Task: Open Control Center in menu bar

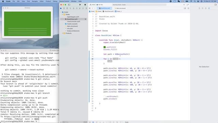Action: point(198,1)
